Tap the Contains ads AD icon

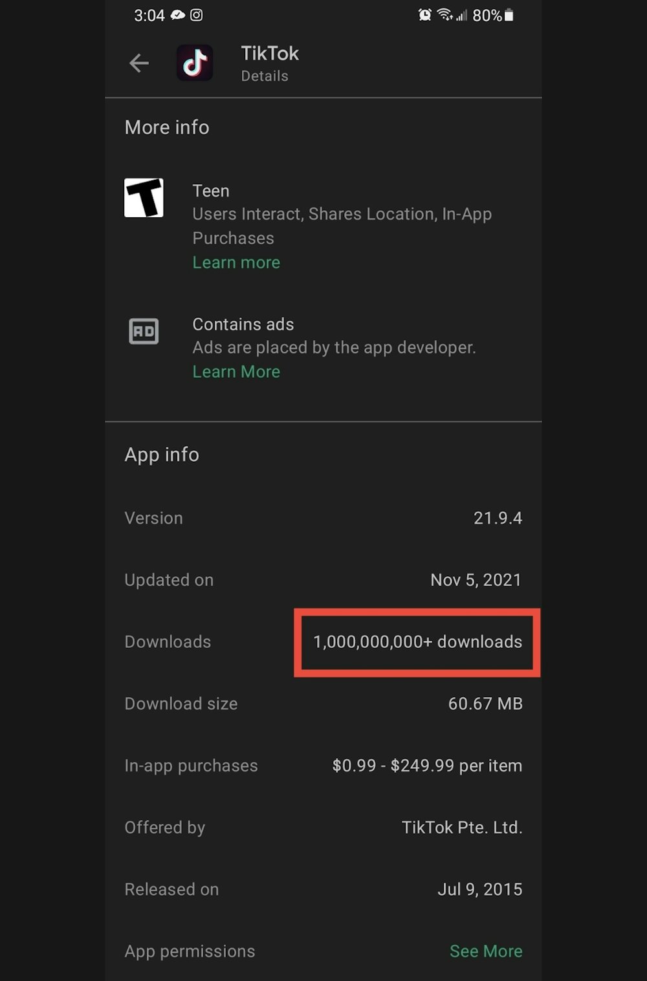coord(144,332)
